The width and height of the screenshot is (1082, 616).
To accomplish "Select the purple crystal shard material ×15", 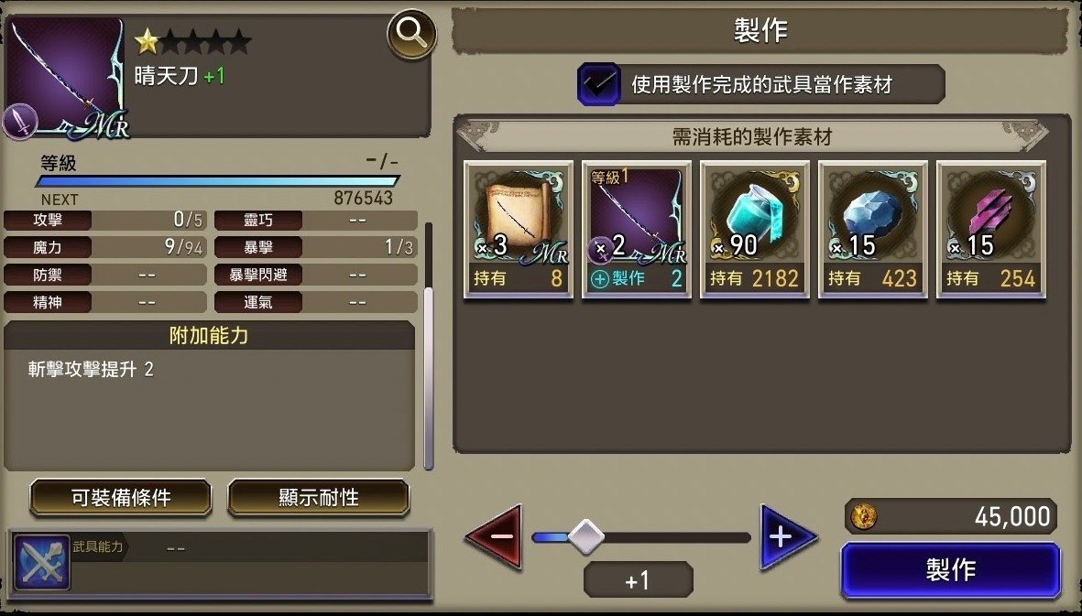I will pyautogui.click(x=990, y=230).
